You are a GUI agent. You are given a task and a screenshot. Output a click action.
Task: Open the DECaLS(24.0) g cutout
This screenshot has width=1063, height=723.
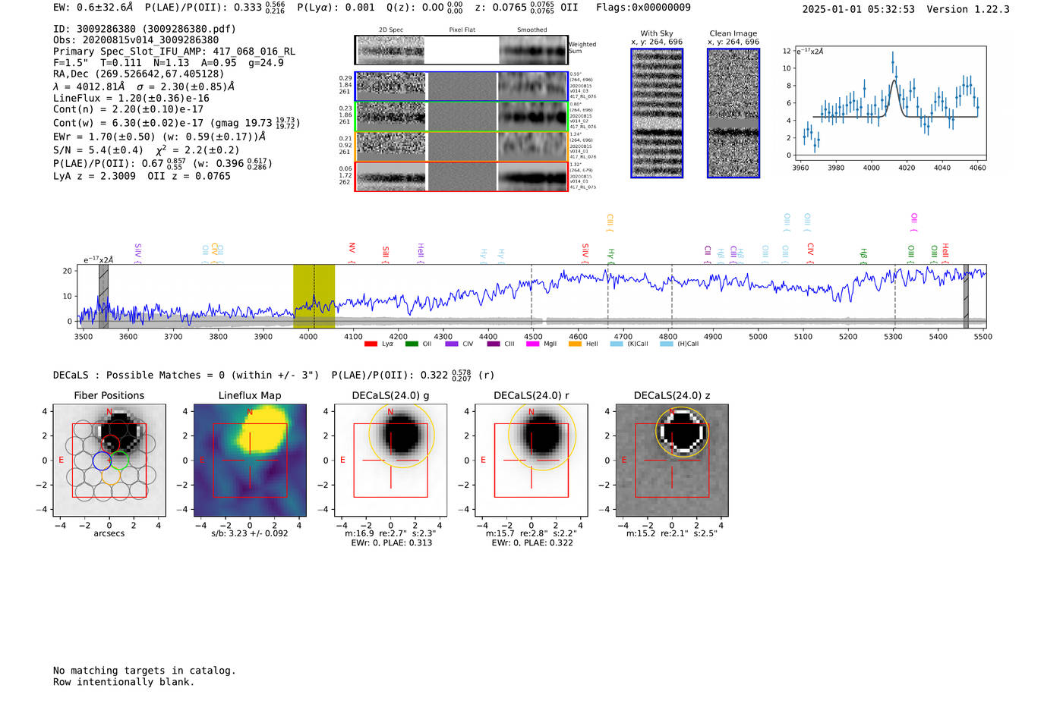pyautogui.click(x=391, y=461)
